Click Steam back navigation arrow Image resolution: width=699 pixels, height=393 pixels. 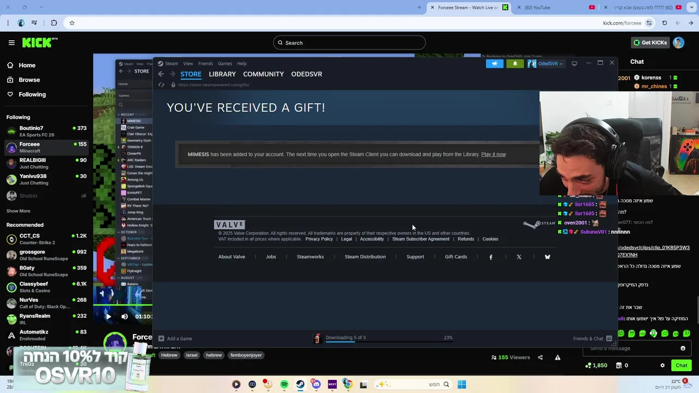(161, 74)
